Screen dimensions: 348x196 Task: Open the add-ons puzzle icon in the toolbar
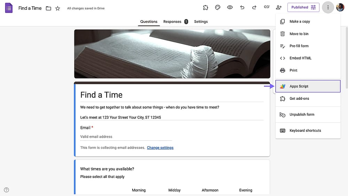(206, 7)
